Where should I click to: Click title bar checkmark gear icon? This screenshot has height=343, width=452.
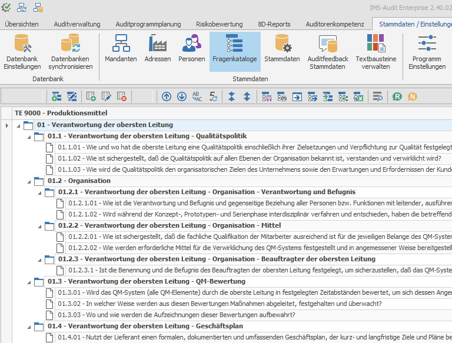(6, 8)
